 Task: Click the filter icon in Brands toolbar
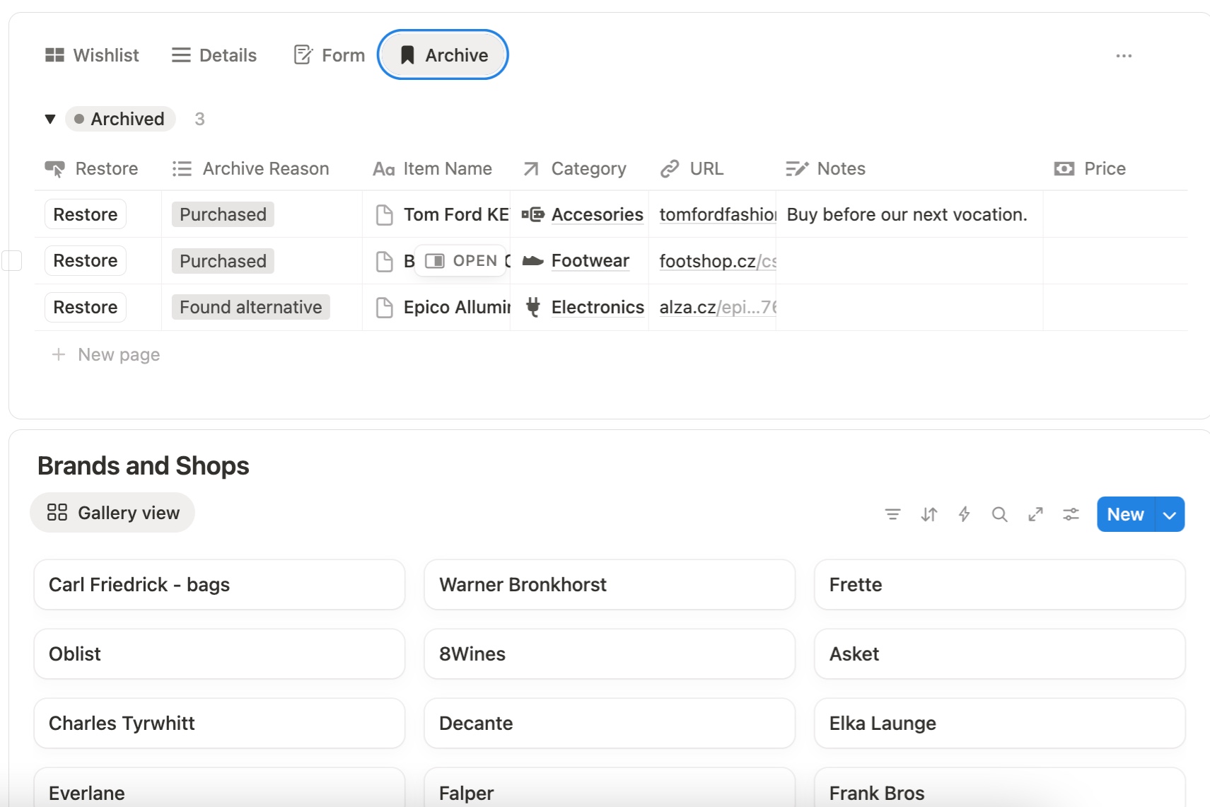click(892, 514)
